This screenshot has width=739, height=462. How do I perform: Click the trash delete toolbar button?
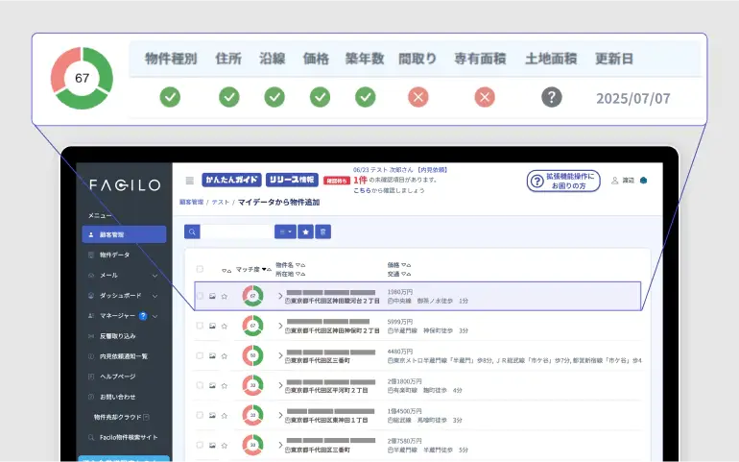tap(323, 231)
